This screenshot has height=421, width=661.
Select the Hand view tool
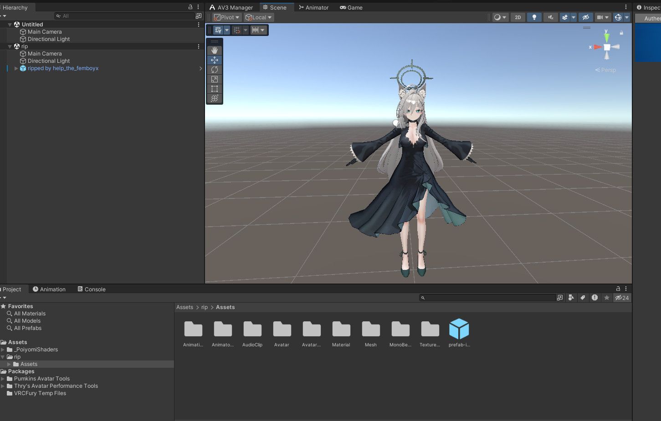[215, 51]
